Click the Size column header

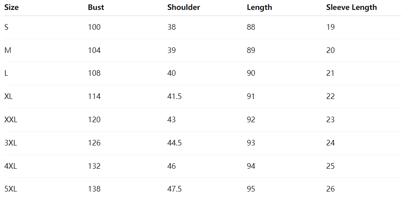pyautogui.click(x=12, y=7)
